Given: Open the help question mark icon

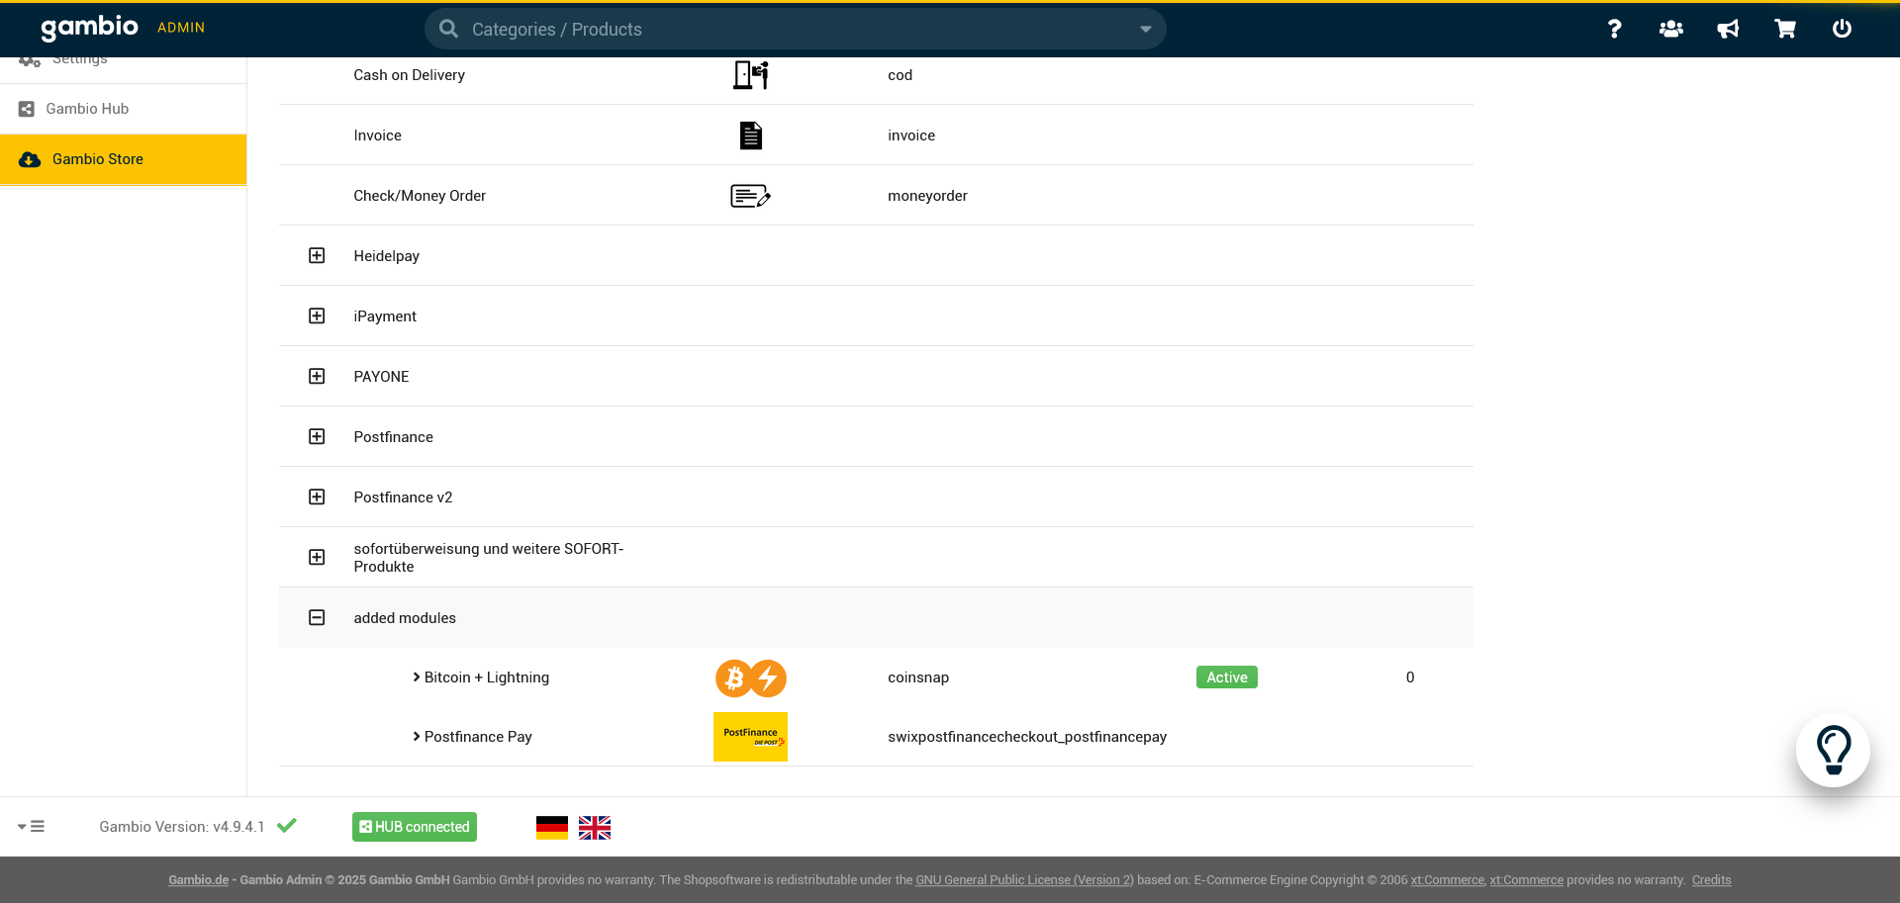Looking at the screenshot, I should (x=1614, y=29).
